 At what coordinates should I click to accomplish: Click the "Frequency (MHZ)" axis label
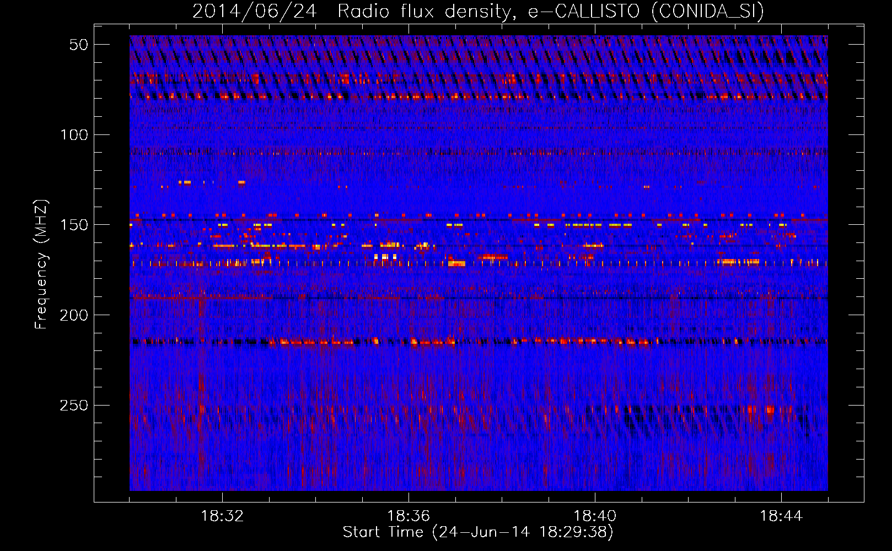(41, 264)
